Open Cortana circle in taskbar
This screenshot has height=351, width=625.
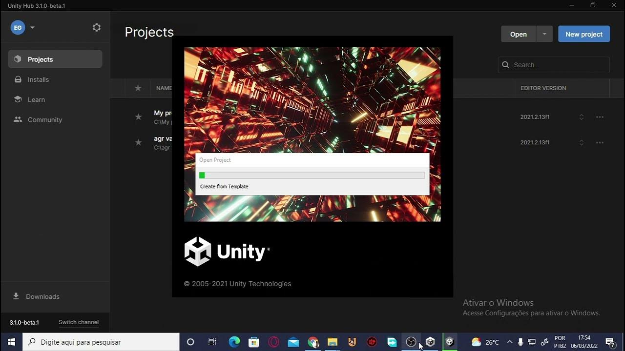[x=190, y=342]
